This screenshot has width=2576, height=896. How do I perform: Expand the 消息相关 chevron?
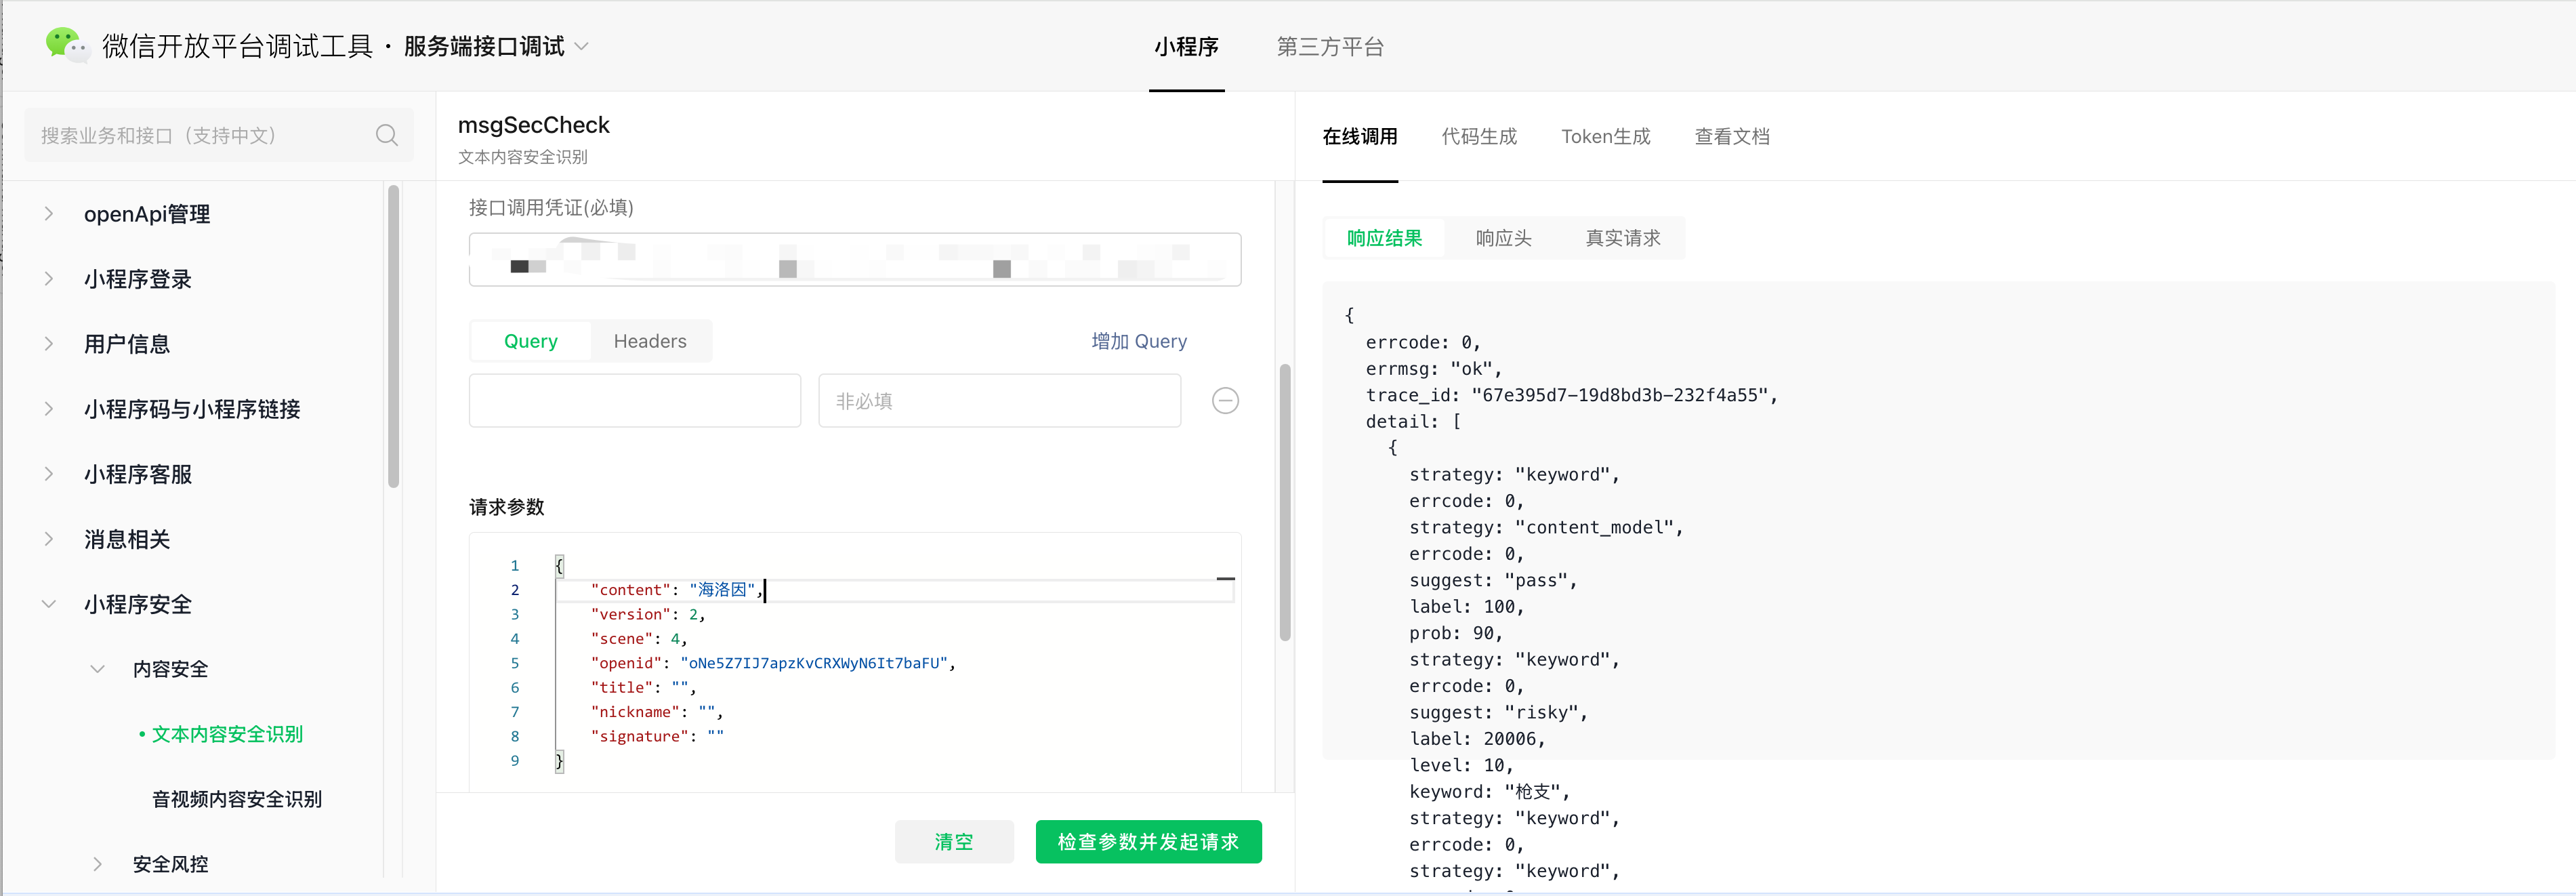click(x=48, y=539)
